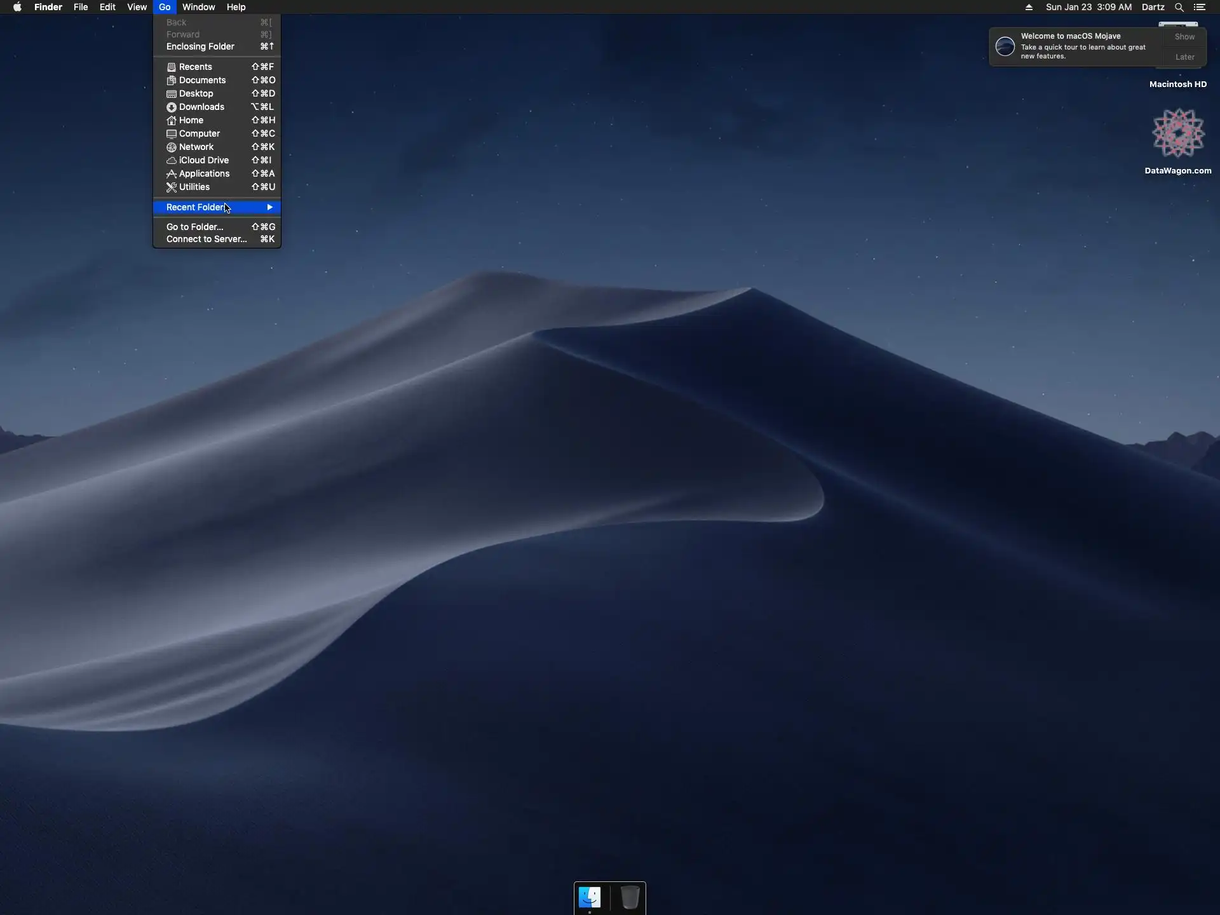Select the DataWagon.com desktop icon

click(x=1178, y=133)
